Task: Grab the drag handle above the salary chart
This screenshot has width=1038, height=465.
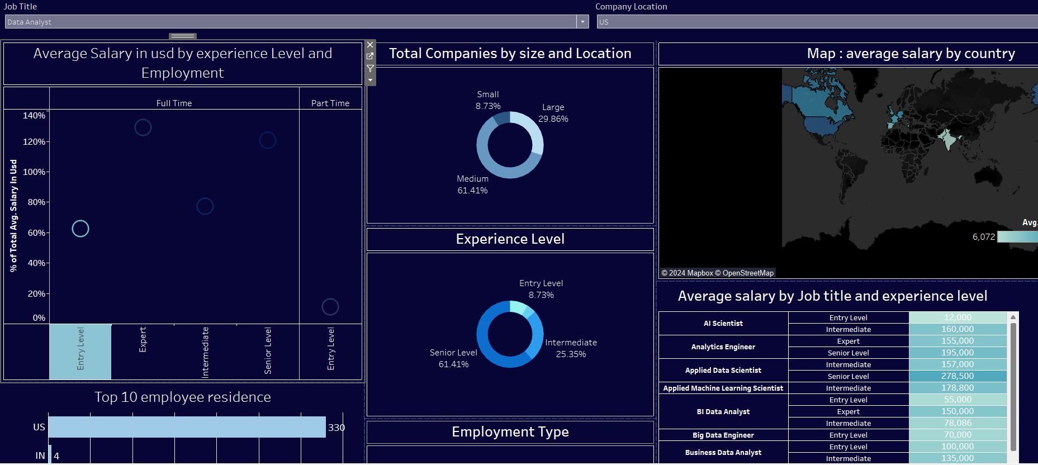Action: pyautogui.click(x=183, y=36)
